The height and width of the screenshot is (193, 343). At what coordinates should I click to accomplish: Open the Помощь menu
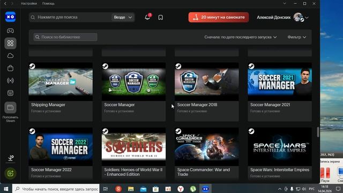click(x=48, y=4)
